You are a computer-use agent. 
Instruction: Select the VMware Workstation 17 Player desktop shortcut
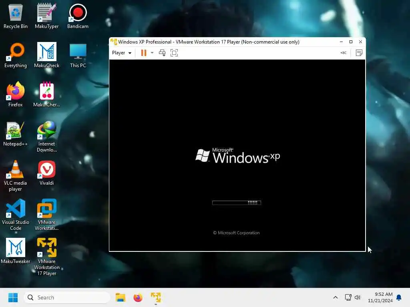pos(46,257)
